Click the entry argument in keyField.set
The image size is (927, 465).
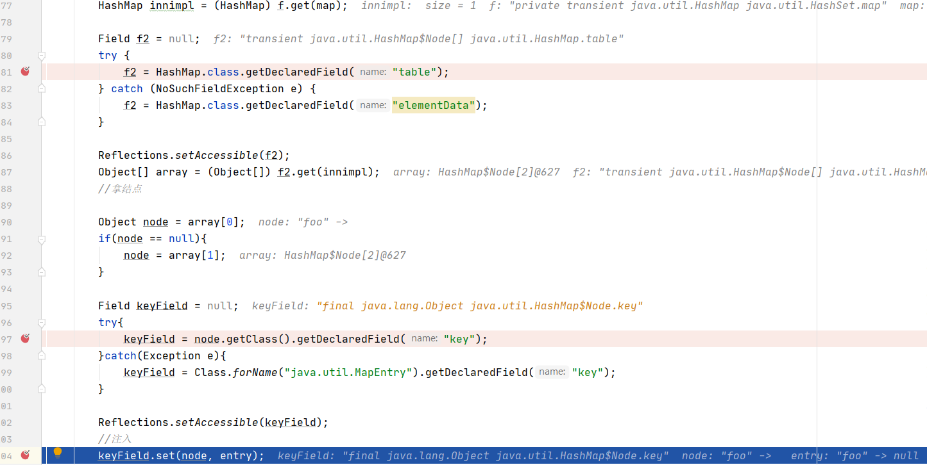point(235,455)
